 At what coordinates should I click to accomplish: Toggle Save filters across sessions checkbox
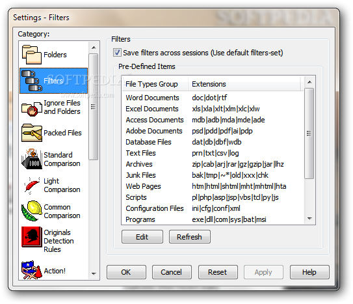117,53
